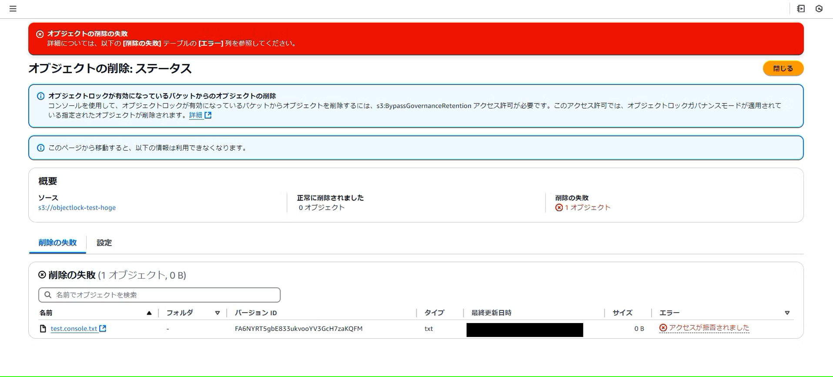Click the 概要 section heading
This screenshot has height=377, width=833.
[x=48, y=181]
